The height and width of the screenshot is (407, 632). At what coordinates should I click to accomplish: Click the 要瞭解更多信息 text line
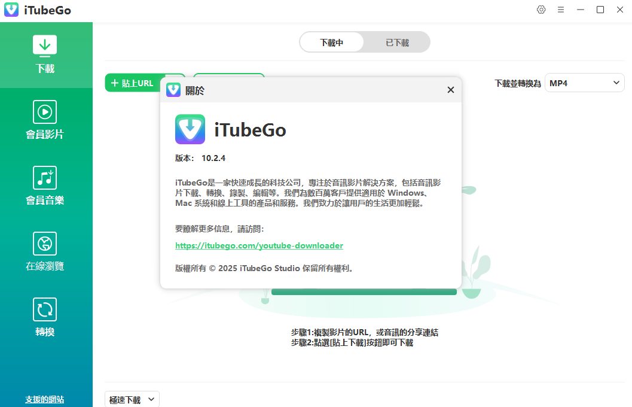[219, 229]
